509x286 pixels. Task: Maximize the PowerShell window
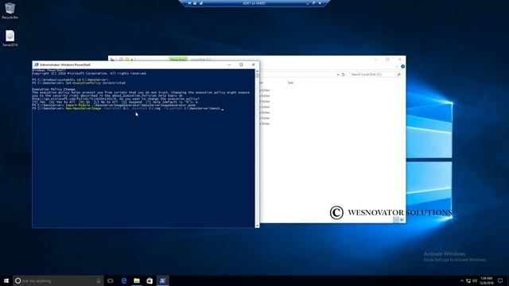coord(241,64)
